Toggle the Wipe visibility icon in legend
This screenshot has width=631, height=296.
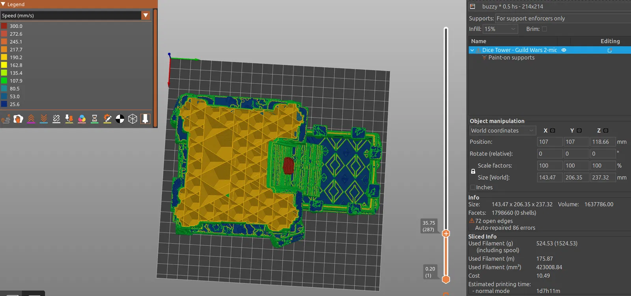click(19, 119)
